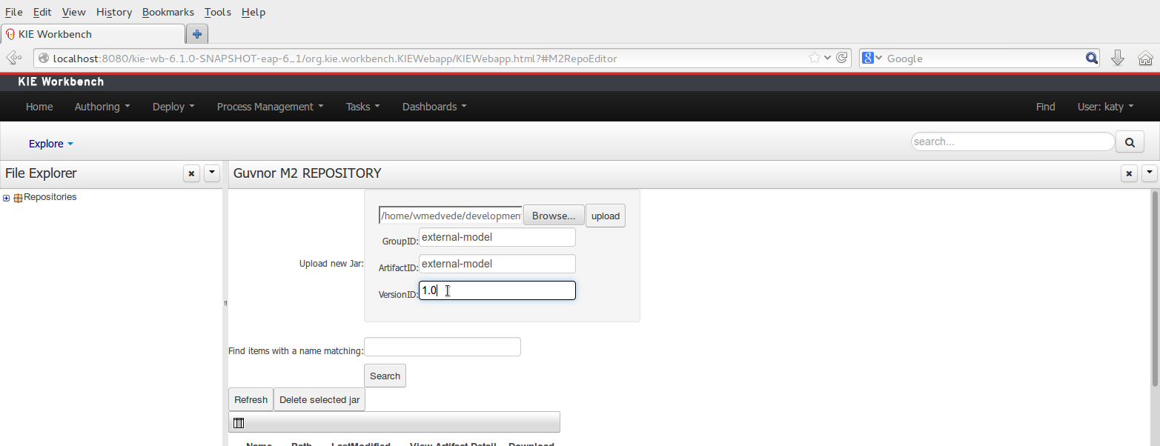The width and height of the screenshot is (1160, 446).
Task: Open the browser Bookmarks menu
Action: coord(168,12)
